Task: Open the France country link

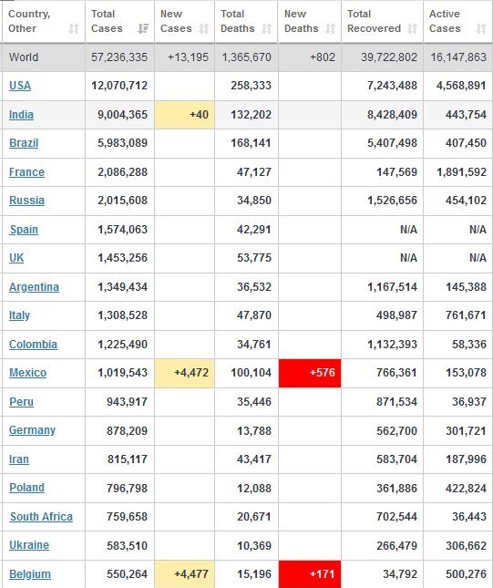Action: tap(26, 171)
